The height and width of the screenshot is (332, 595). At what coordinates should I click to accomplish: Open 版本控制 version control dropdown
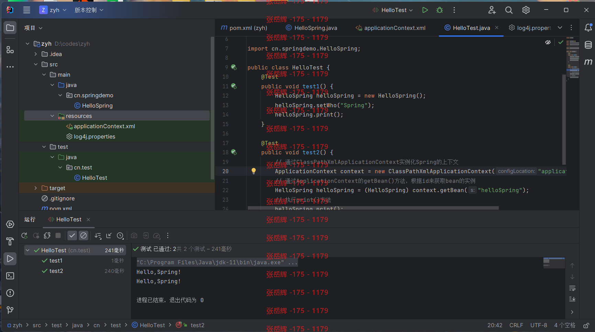pyautogui.click(x=89, y=10)
